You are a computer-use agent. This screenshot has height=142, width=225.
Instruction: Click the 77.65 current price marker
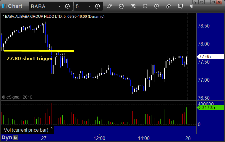click(211, 57)
